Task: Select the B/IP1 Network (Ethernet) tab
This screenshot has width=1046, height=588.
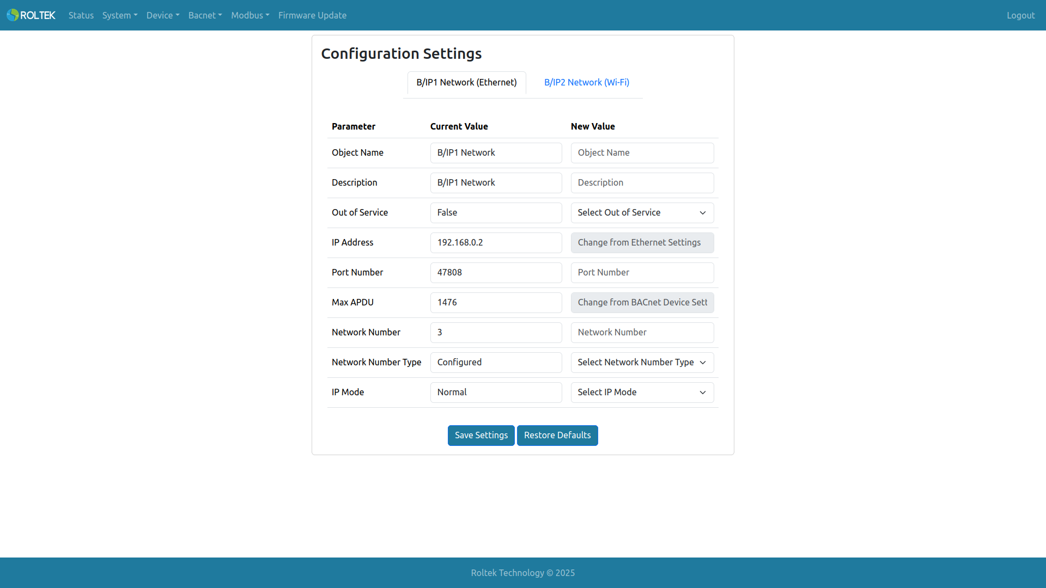Action: point(466,82)
